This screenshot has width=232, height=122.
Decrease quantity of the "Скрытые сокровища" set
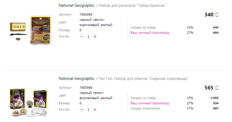click(x=82, y=110)
